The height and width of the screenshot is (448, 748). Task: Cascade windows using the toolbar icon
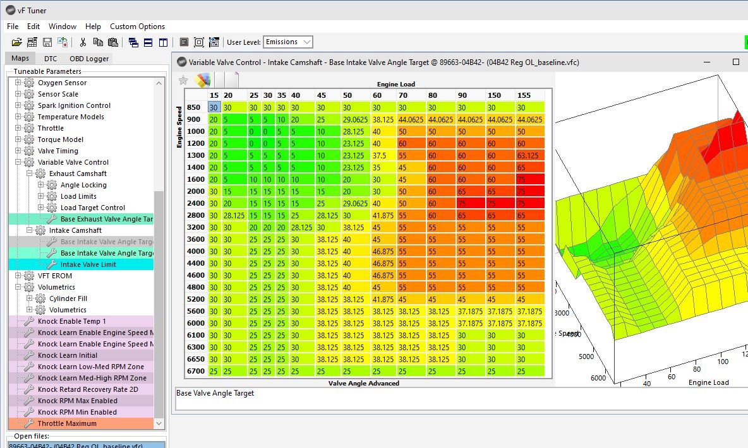[x=133, y=42]
